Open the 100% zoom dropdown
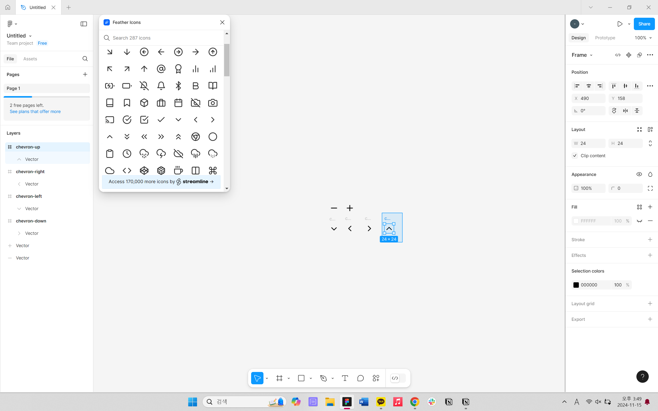 [643, 38]
